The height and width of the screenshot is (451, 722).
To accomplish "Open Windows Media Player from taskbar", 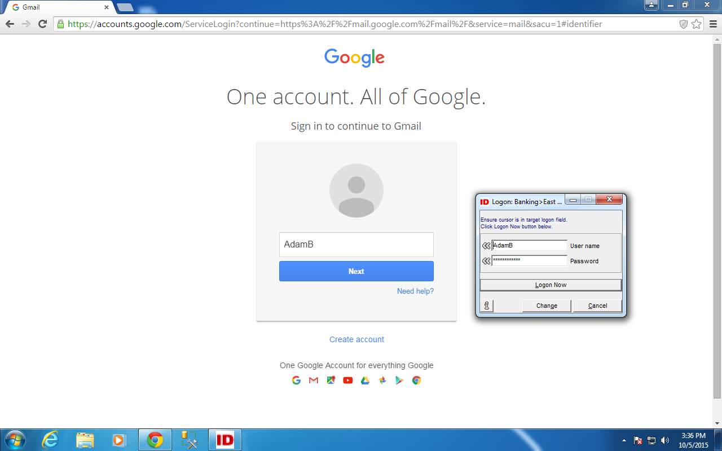I will 119,440.
